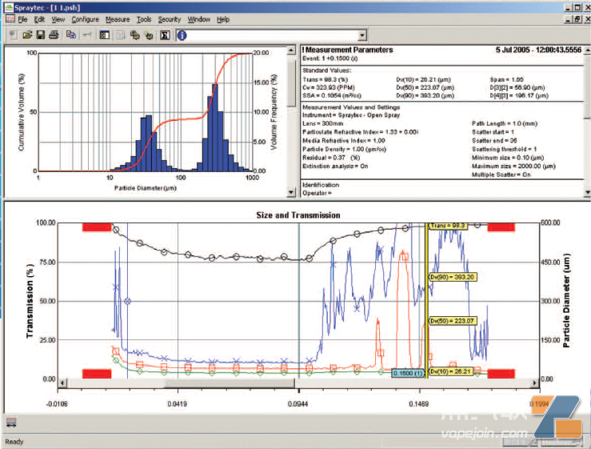
Task: Open the Measure menu
Action: point(118,18)
